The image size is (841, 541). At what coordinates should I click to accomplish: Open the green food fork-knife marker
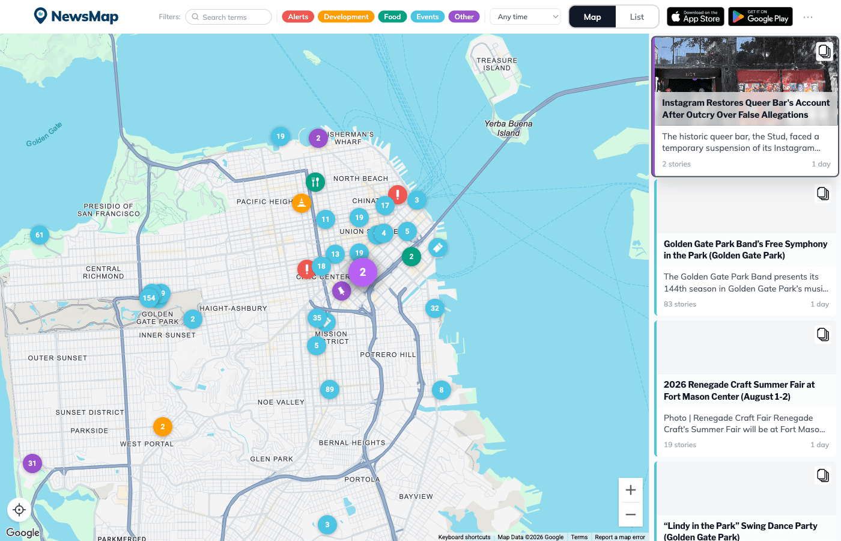(315, 182)
